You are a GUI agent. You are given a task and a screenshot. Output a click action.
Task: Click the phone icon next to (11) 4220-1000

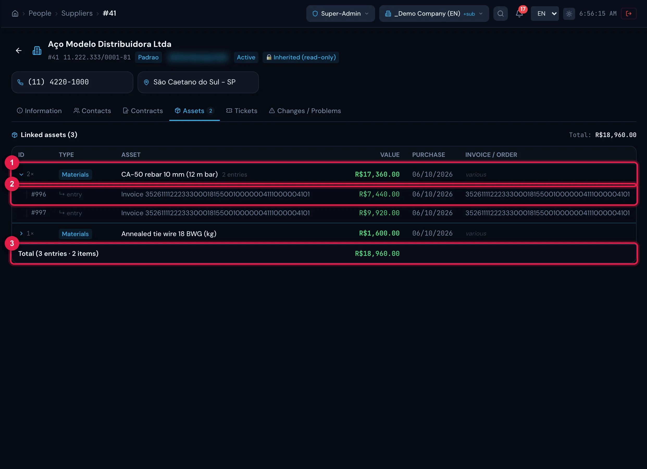(x=20, y=82)
